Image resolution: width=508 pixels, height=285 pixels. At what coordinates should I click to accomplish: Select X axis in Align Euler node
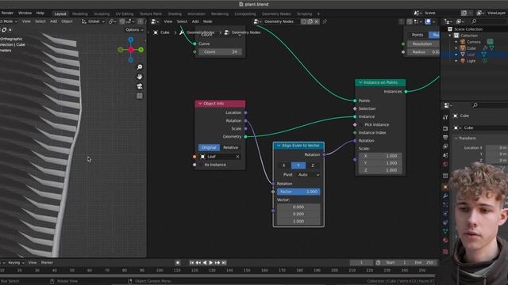click(x=284, y=165)
